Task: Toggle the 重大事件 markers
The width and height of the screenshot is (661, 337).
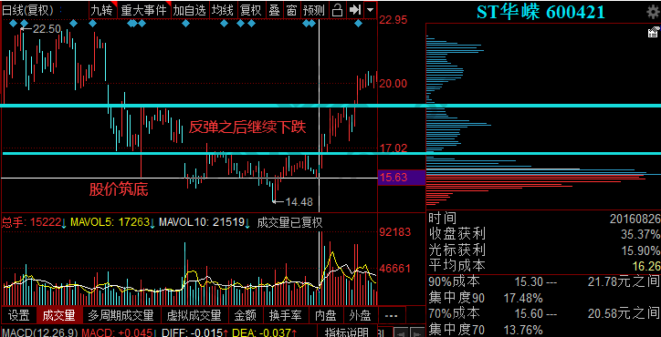Action: pos(143,10)
